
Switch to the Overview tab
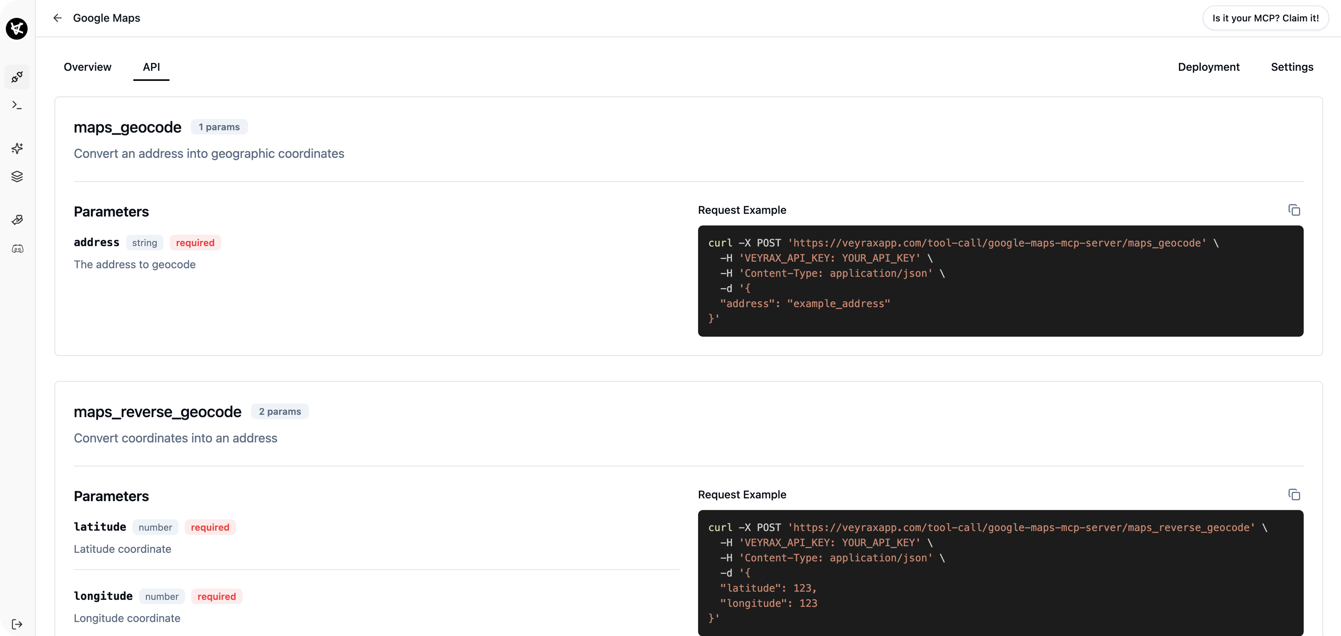[87, 66]
